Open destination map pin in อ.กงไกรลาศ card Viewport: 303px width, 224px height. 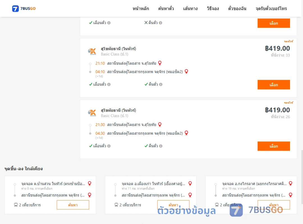[290, 195]
